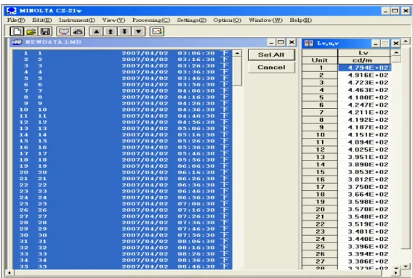
Task: Open the Processing menu
Action: pyautogui.click(x=151, y=20)
